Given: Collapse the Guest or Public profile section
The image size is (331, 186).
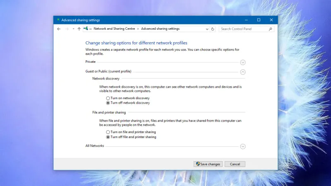Looking at the screenshot, I should (243, 72).
